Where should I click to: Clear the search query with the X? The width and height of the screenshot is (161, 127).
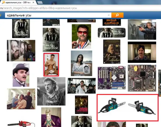pyautogui.click(x=109, y=15)
